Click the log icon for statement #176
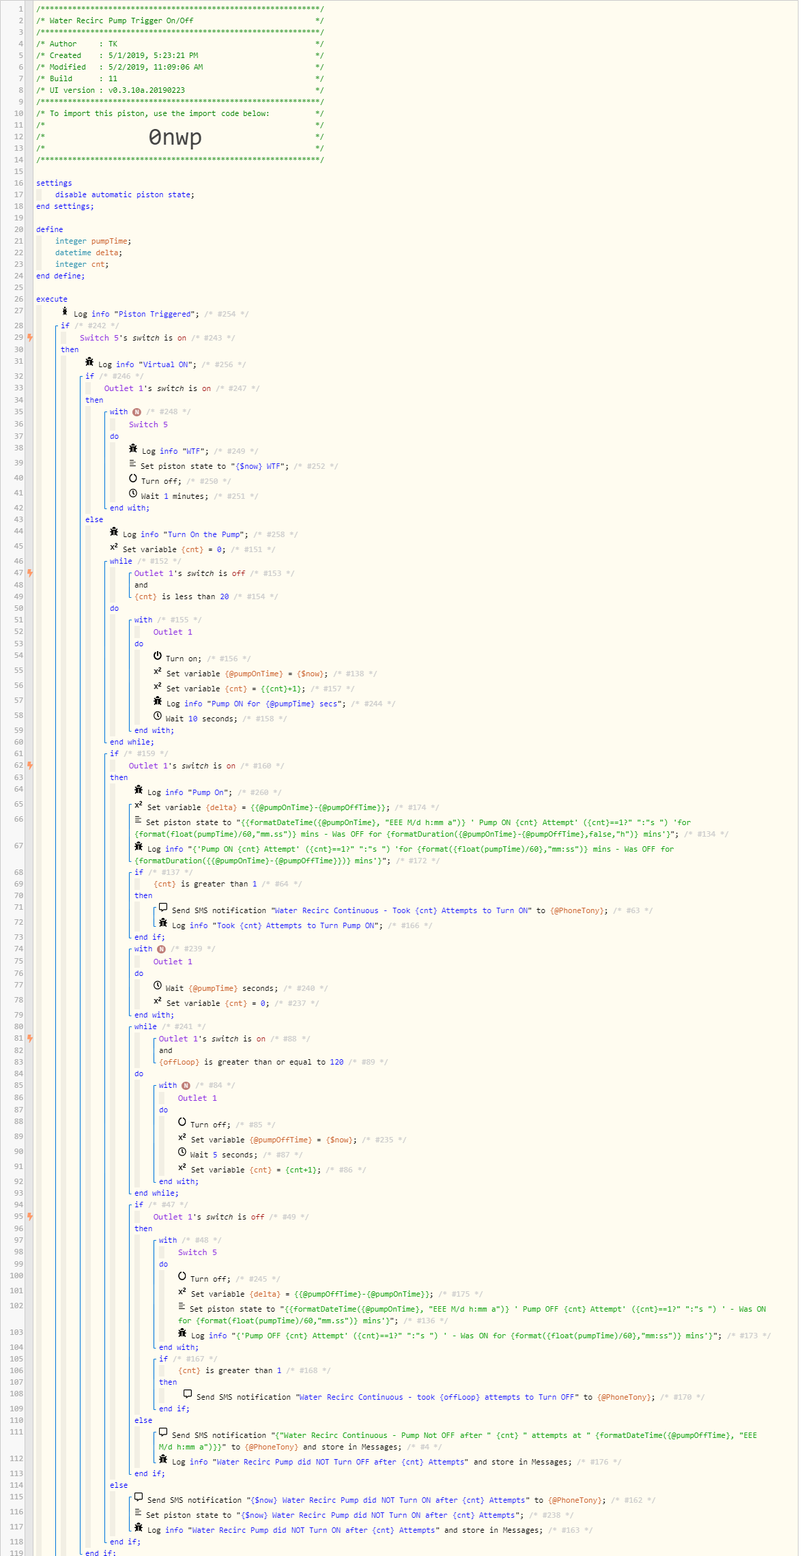Screen dimensions: 804x1556 coord(163,1459)
